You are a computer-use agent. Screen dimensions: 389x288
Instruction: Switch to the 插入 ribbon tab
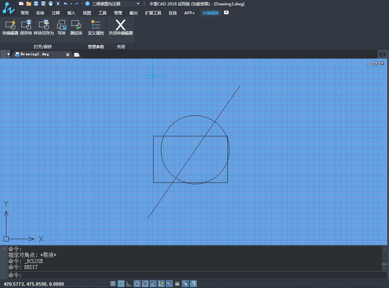(x=71, y=13)
